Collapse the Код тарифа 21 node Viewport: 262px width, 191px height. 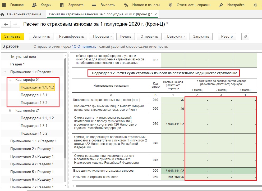(10, 111)
